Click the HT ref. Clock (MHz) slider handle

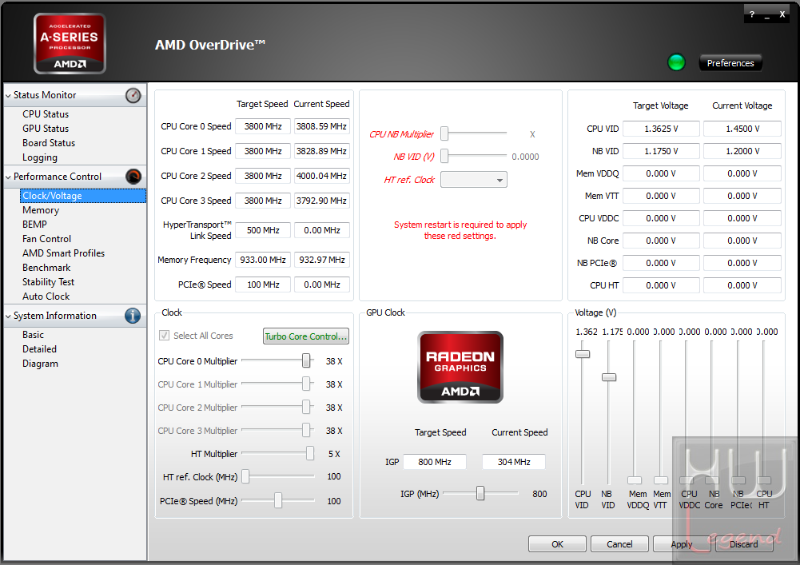pyautogui.click(x=245, y=476)
